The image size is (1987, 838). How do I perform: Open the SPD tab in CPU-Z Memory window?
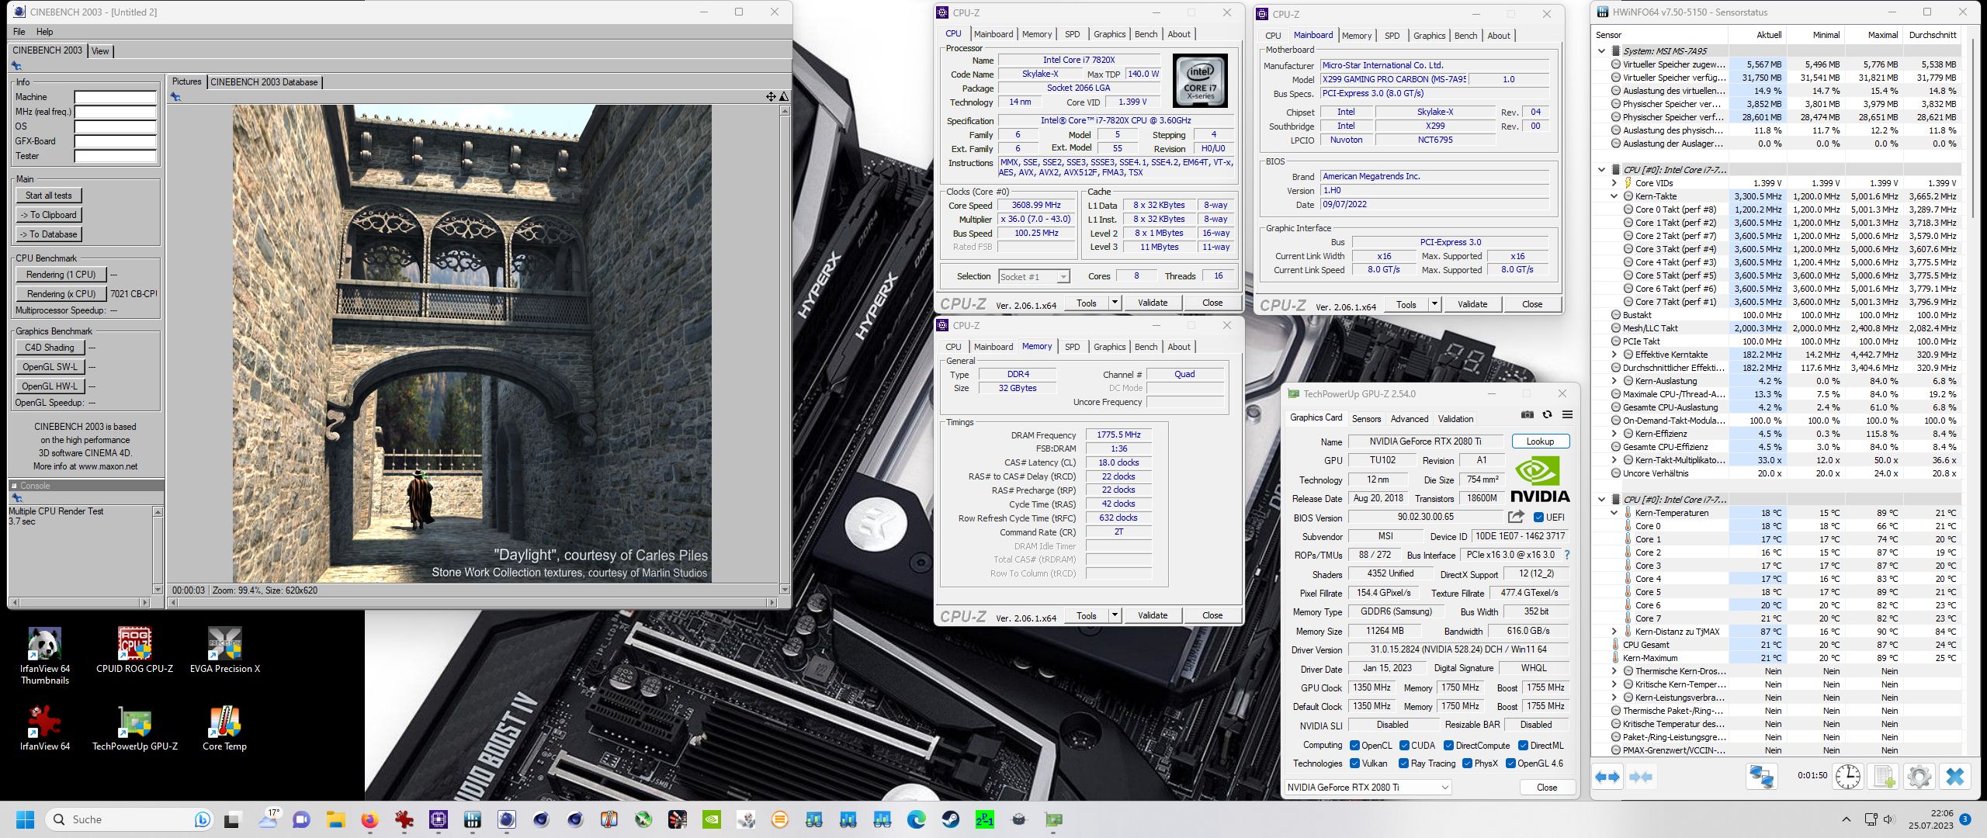(x=1072, y=347)
